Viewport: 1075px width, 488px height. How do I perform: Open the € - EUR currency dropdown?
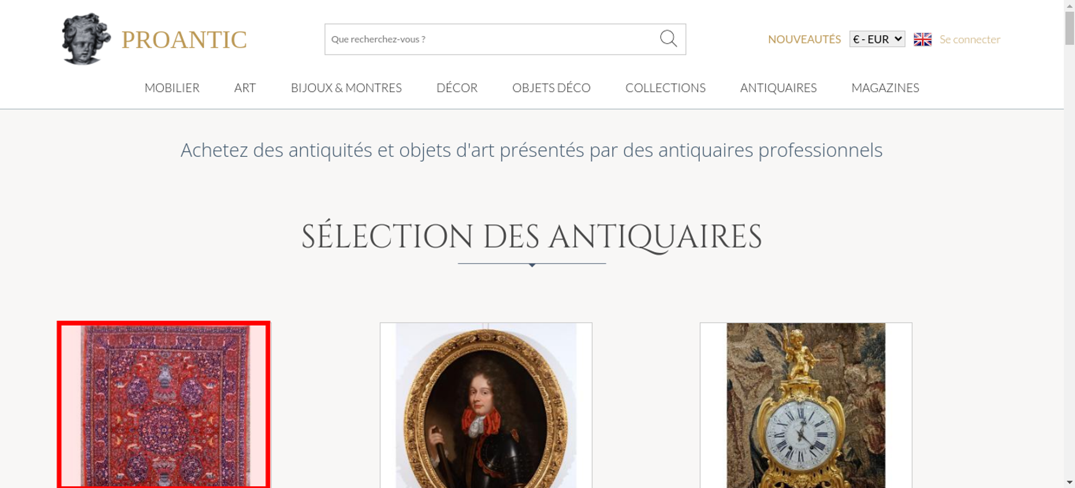tap(877, 39)
